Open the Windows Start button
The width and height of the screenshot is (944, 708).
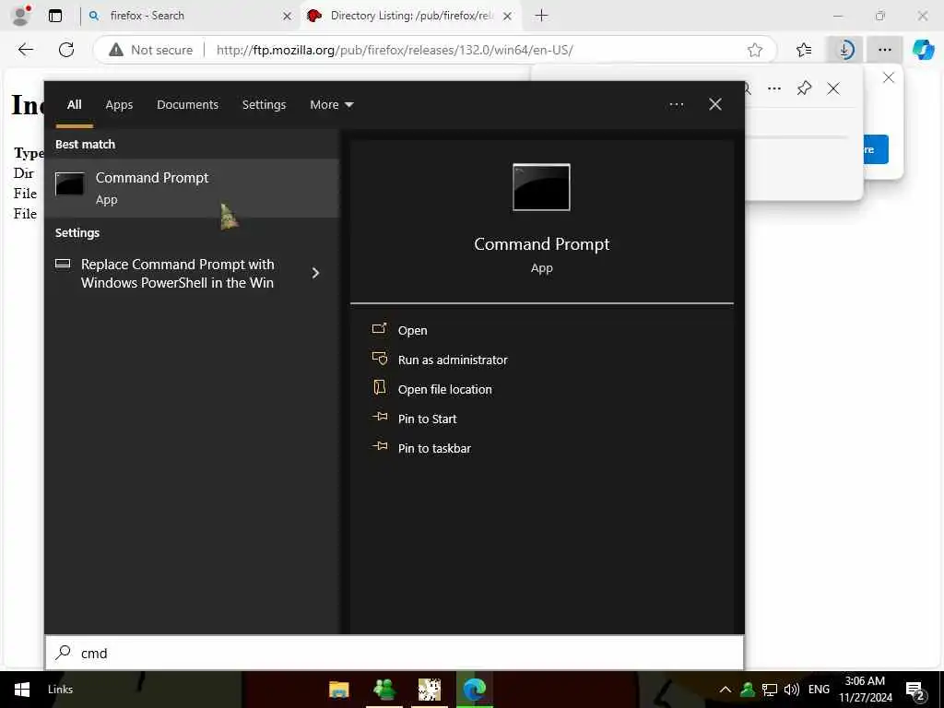tap(22, 690)
